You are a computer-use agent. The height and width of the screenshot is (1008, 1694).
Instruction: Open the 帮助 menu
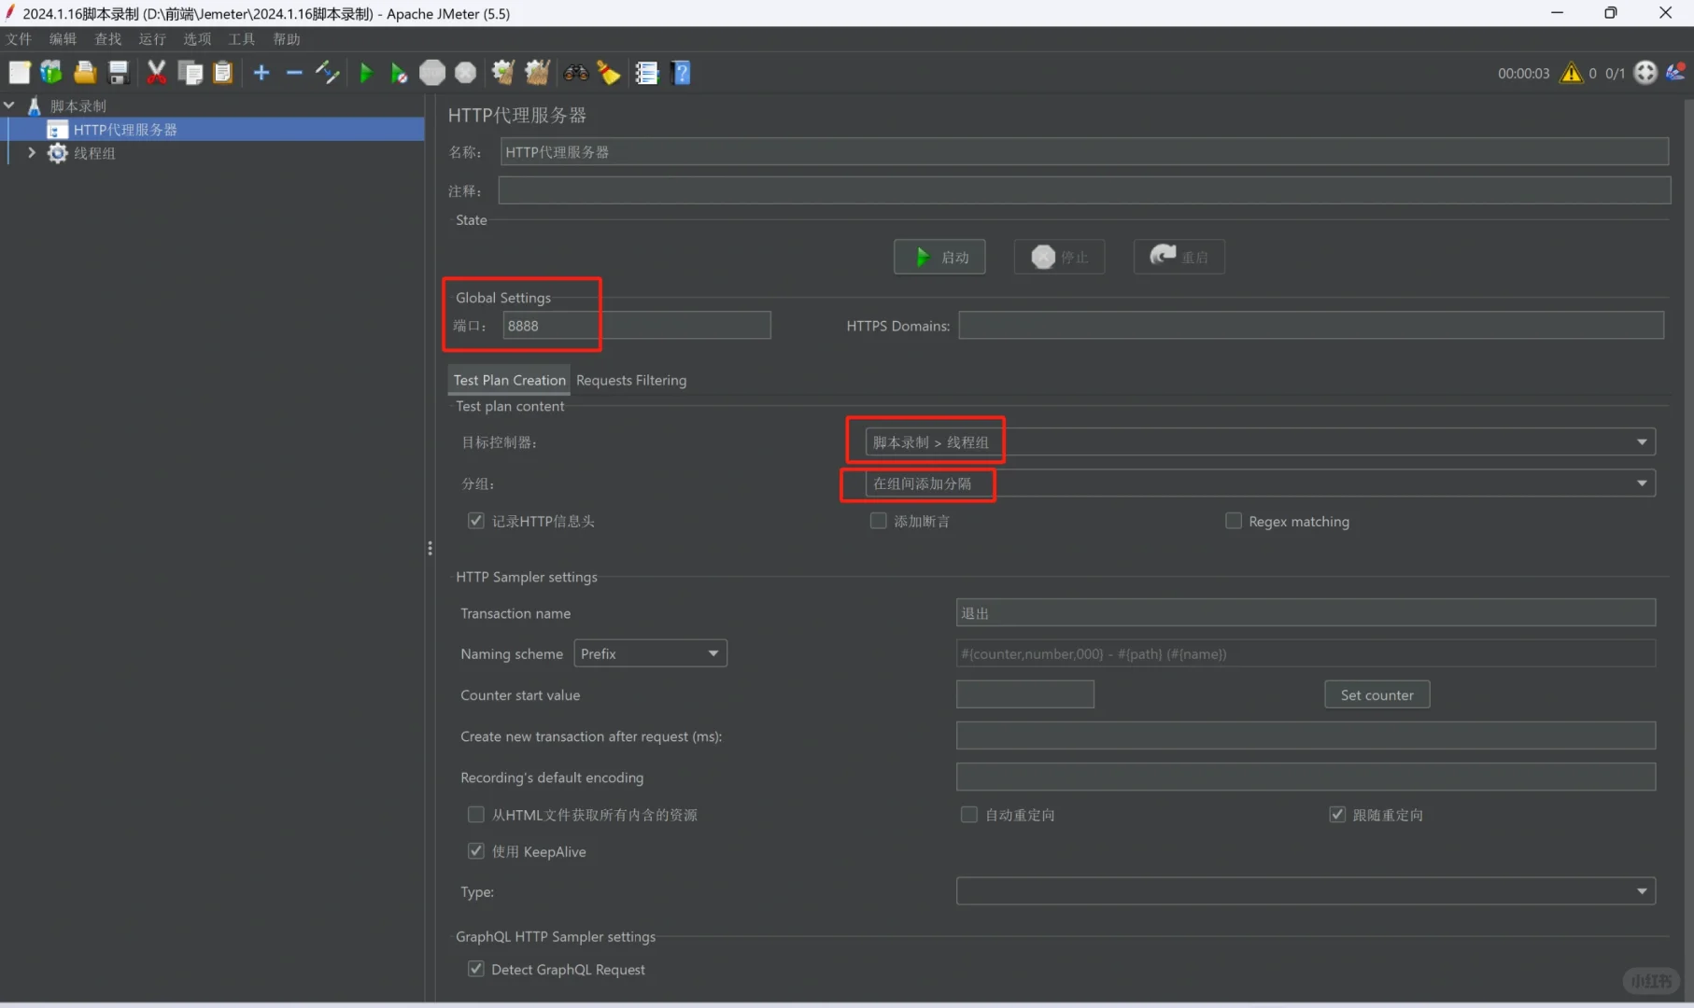pyautogui.click(x=287, y=39)
